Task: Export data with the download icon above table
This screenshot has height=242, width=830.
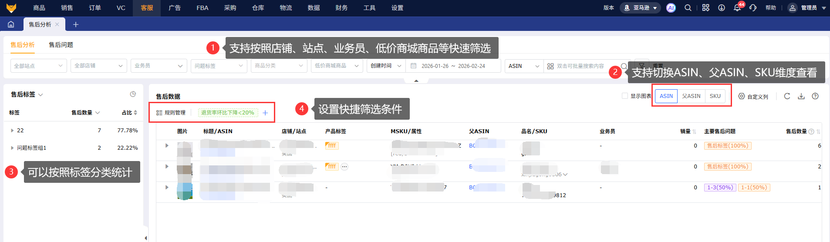Action: (x=801, y=96)
